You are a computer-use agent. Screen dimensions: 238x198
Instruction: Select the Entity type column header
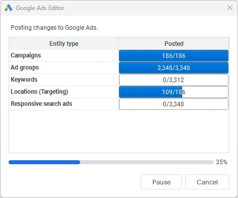coord(64,43)
